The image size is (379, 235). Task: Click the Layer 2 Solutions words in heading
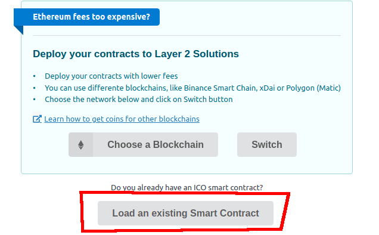coord(197,54)
